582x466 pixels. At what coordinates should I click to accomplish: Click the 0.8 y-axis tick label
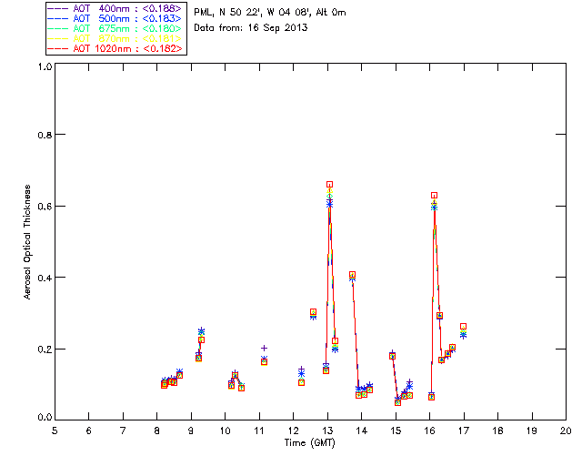pos(45,135)
